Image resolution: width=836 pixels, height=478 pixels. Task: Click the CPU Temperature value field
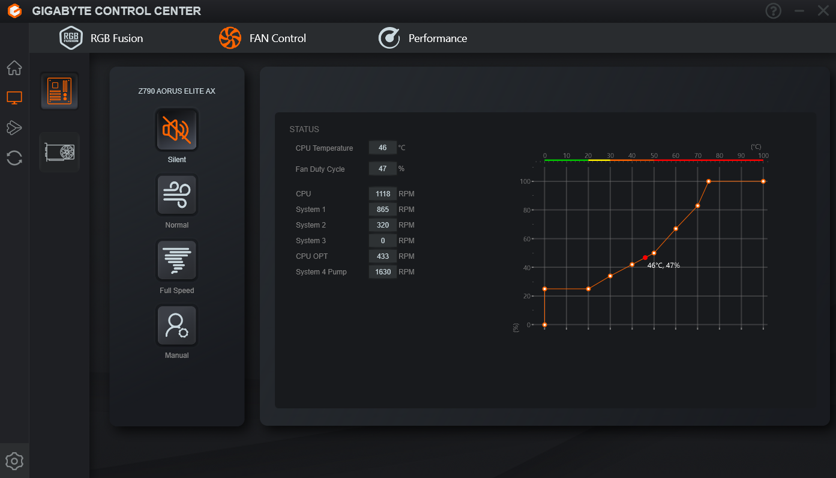[x=383, y=148]
